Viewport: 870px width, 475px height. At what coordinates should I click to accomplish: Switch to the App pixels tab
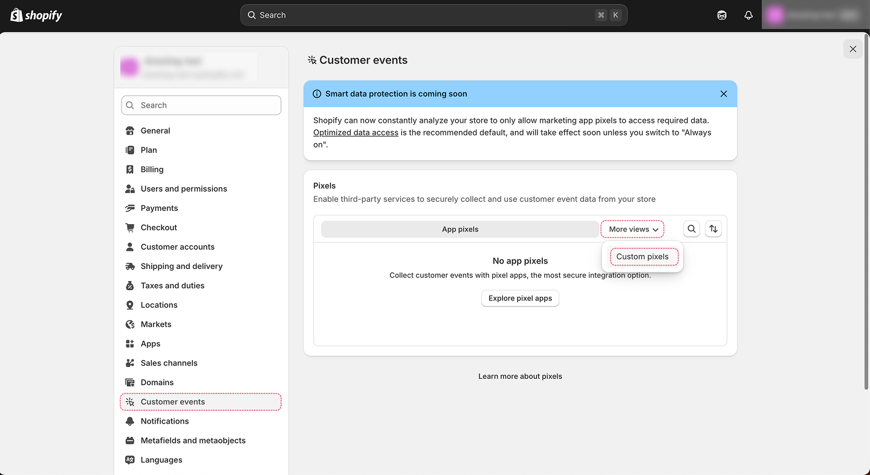(459, 229)
